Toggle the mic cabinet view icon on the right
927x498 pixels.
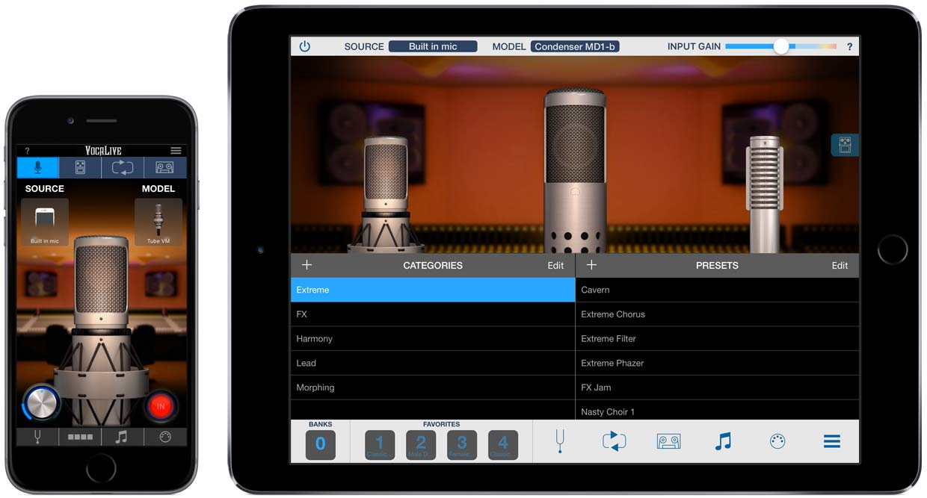(844, 145)
